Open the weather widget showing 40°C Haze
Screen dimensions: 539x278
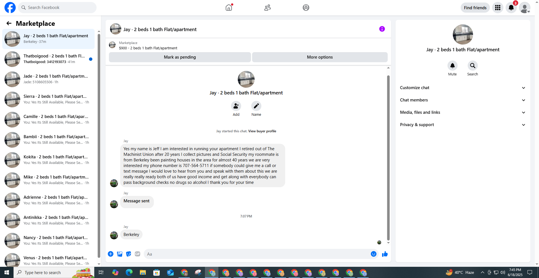[x=460, y=272]
